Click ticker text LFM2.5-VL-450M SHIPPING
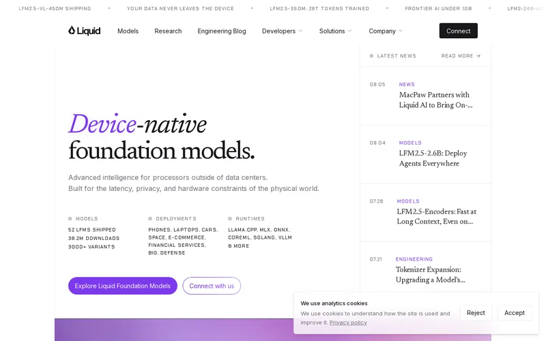546x341 pixels. tap(55, 8)
